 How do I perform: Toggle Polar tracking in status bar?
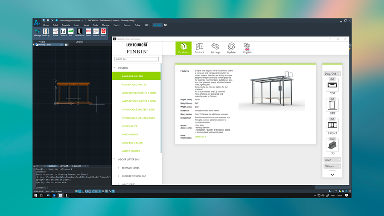click(87, 191)
